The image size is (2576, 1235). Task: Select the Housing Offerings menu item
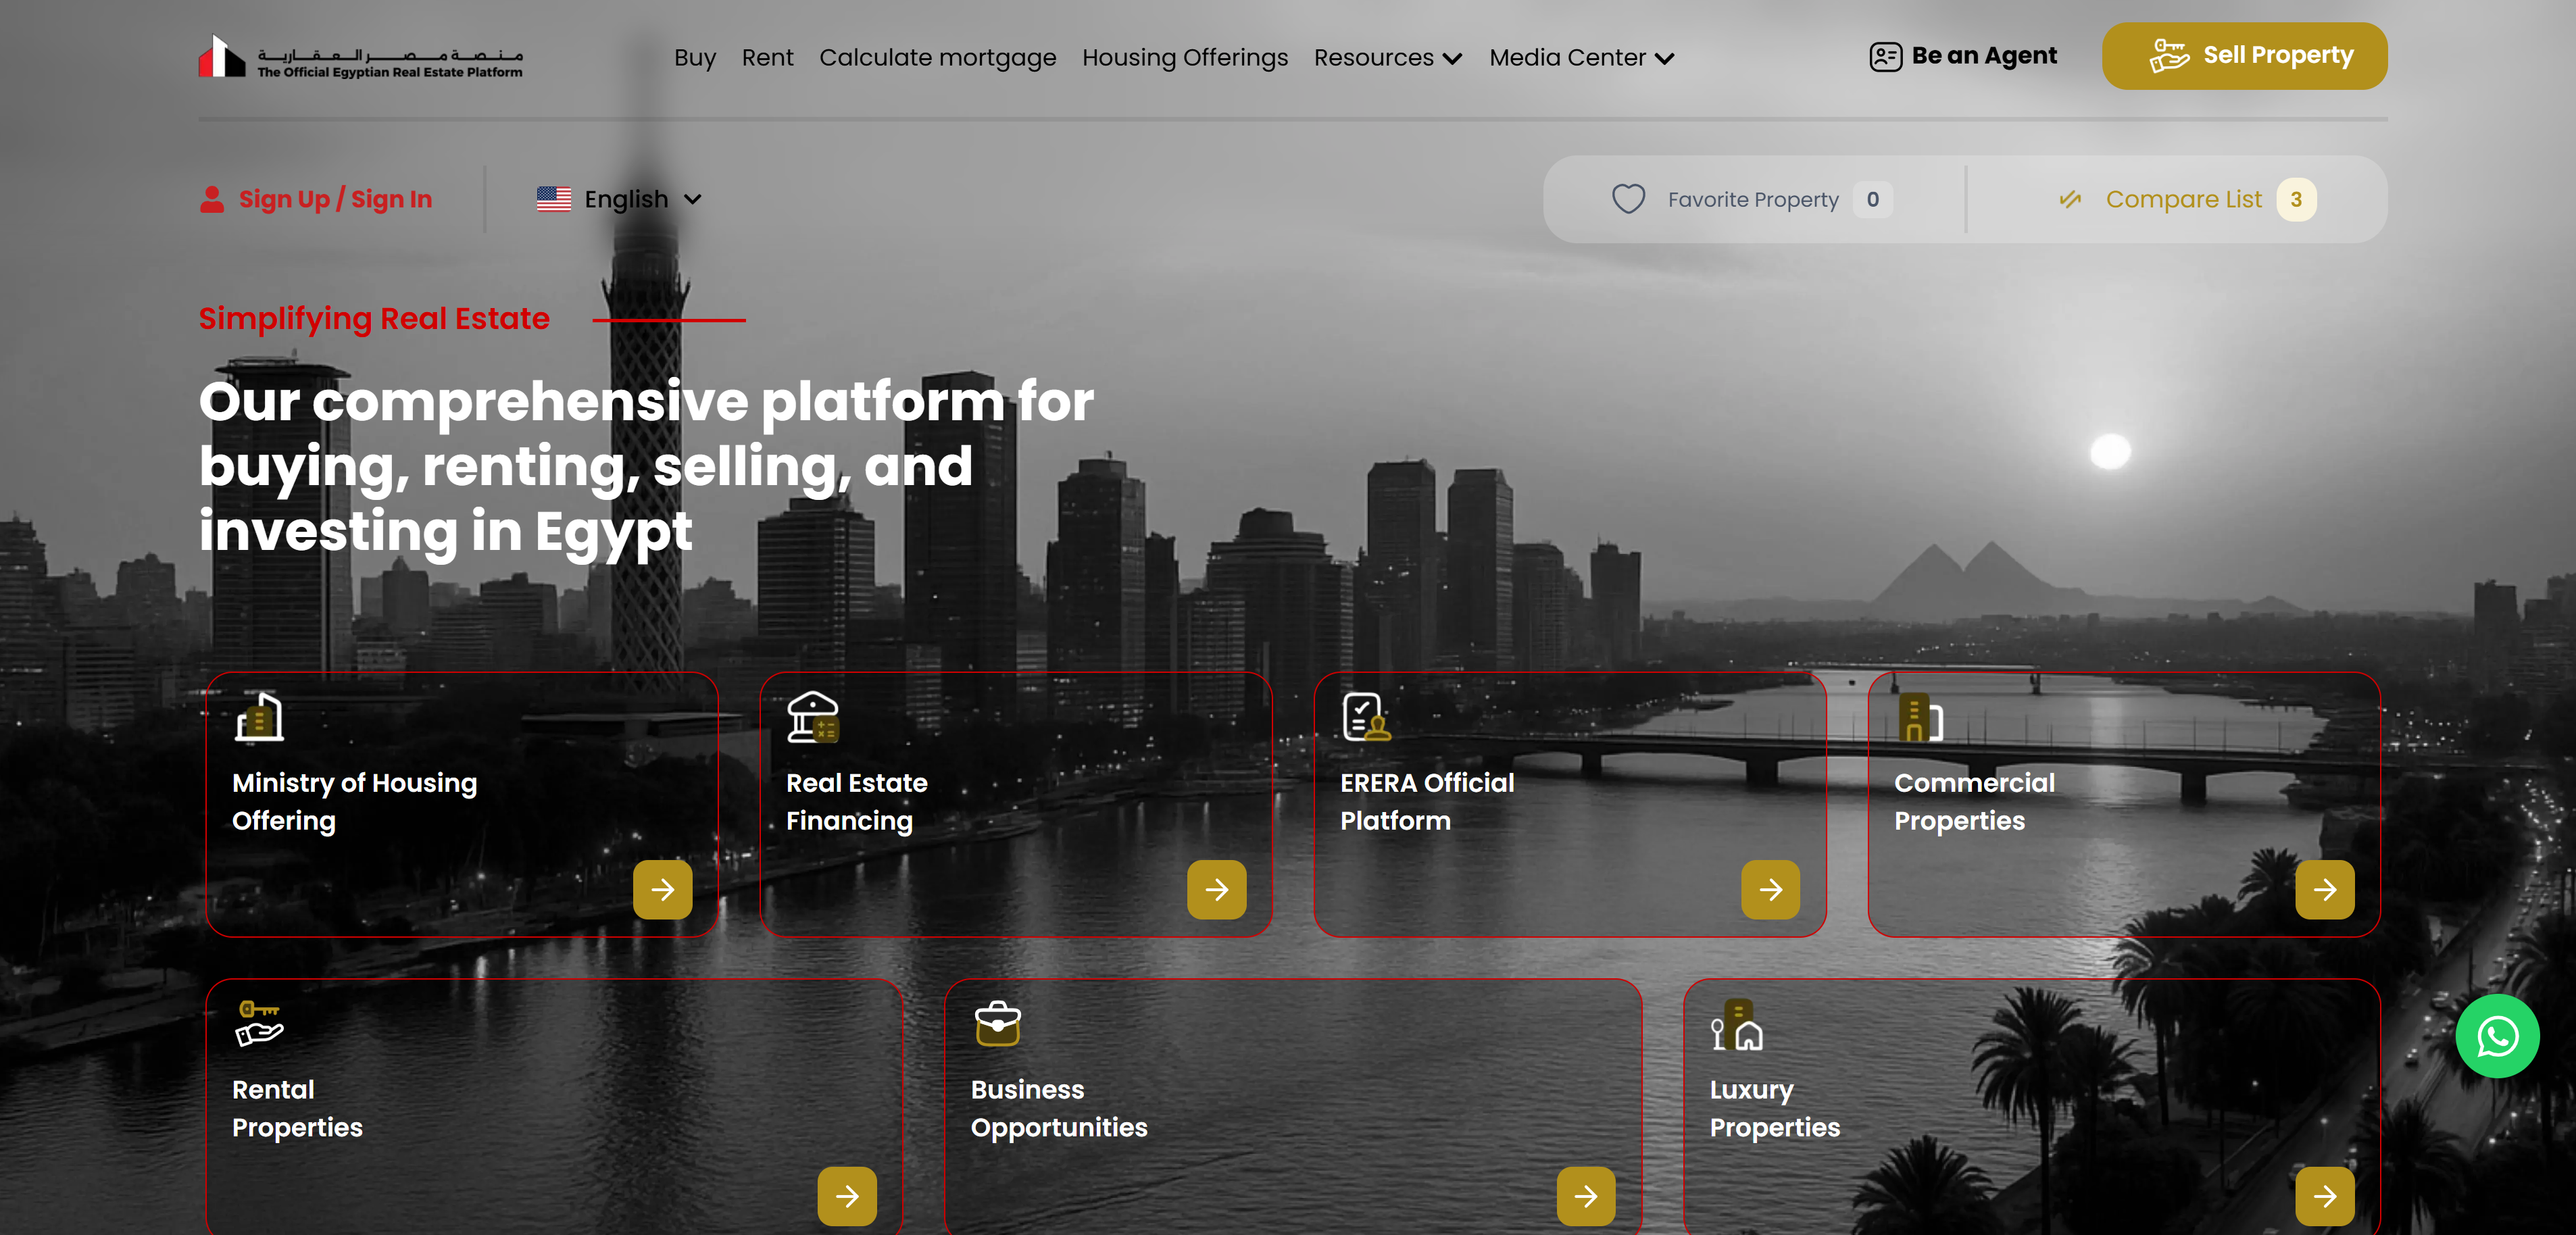1185,57
